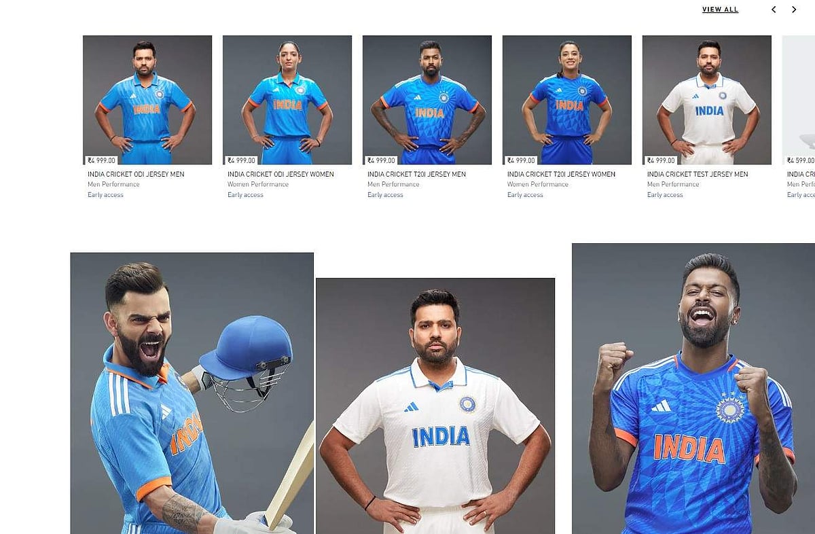
Task: Open the Test Jersey Men product image
Action: pyautogui.click(x=707, y=100)
